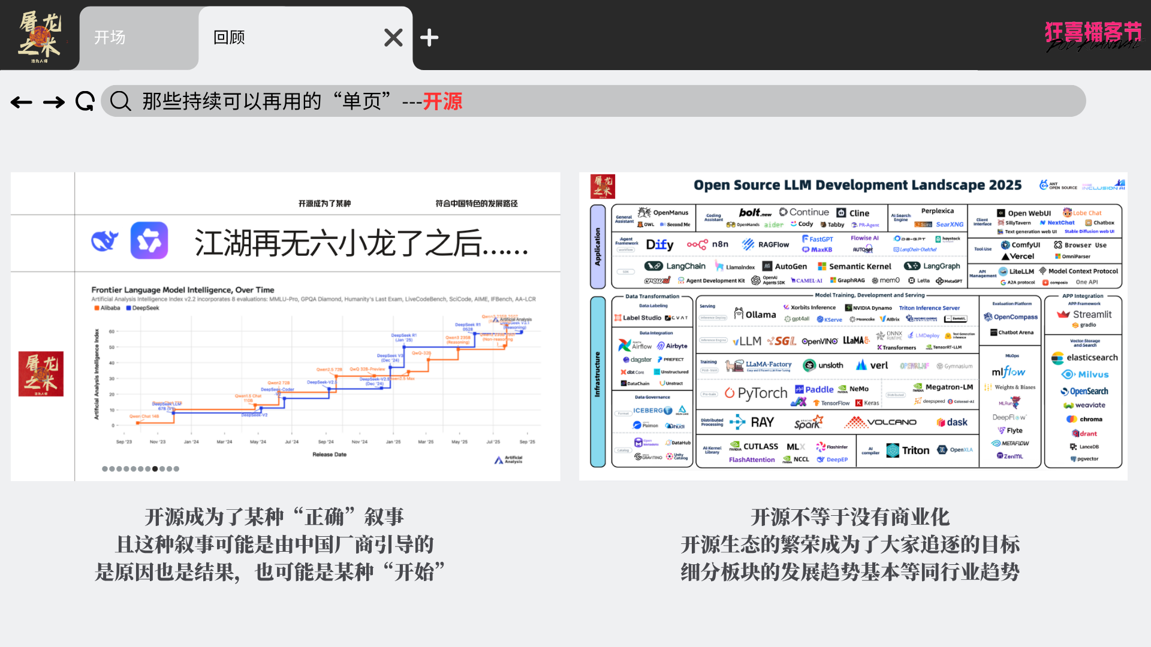Click the first carousel pagination dot
This screenshot has width=1151, height=647.
105,469
